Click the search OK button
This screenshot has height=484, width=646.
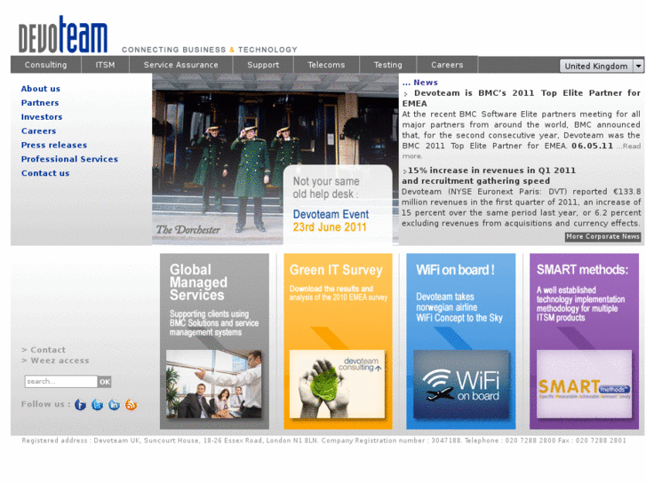(x=105, y=382)
